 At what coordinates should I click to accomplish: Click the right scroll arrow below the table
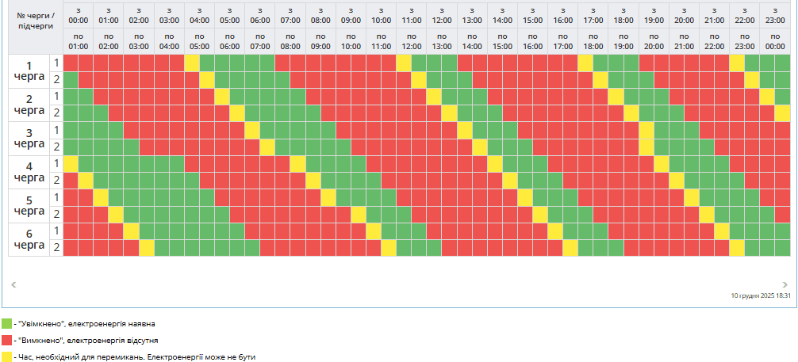click(785, 283)
